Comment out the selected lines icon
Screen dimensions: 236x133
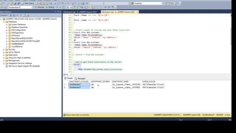point(97,7)
